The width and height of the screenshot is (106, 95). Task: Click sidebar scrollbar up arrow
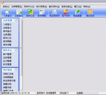[21, 19]
